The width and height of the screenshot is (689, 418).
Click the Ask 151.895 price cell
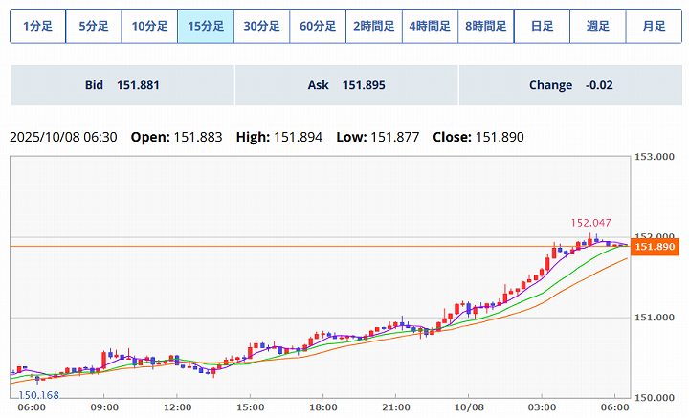[x=345, y=85]
